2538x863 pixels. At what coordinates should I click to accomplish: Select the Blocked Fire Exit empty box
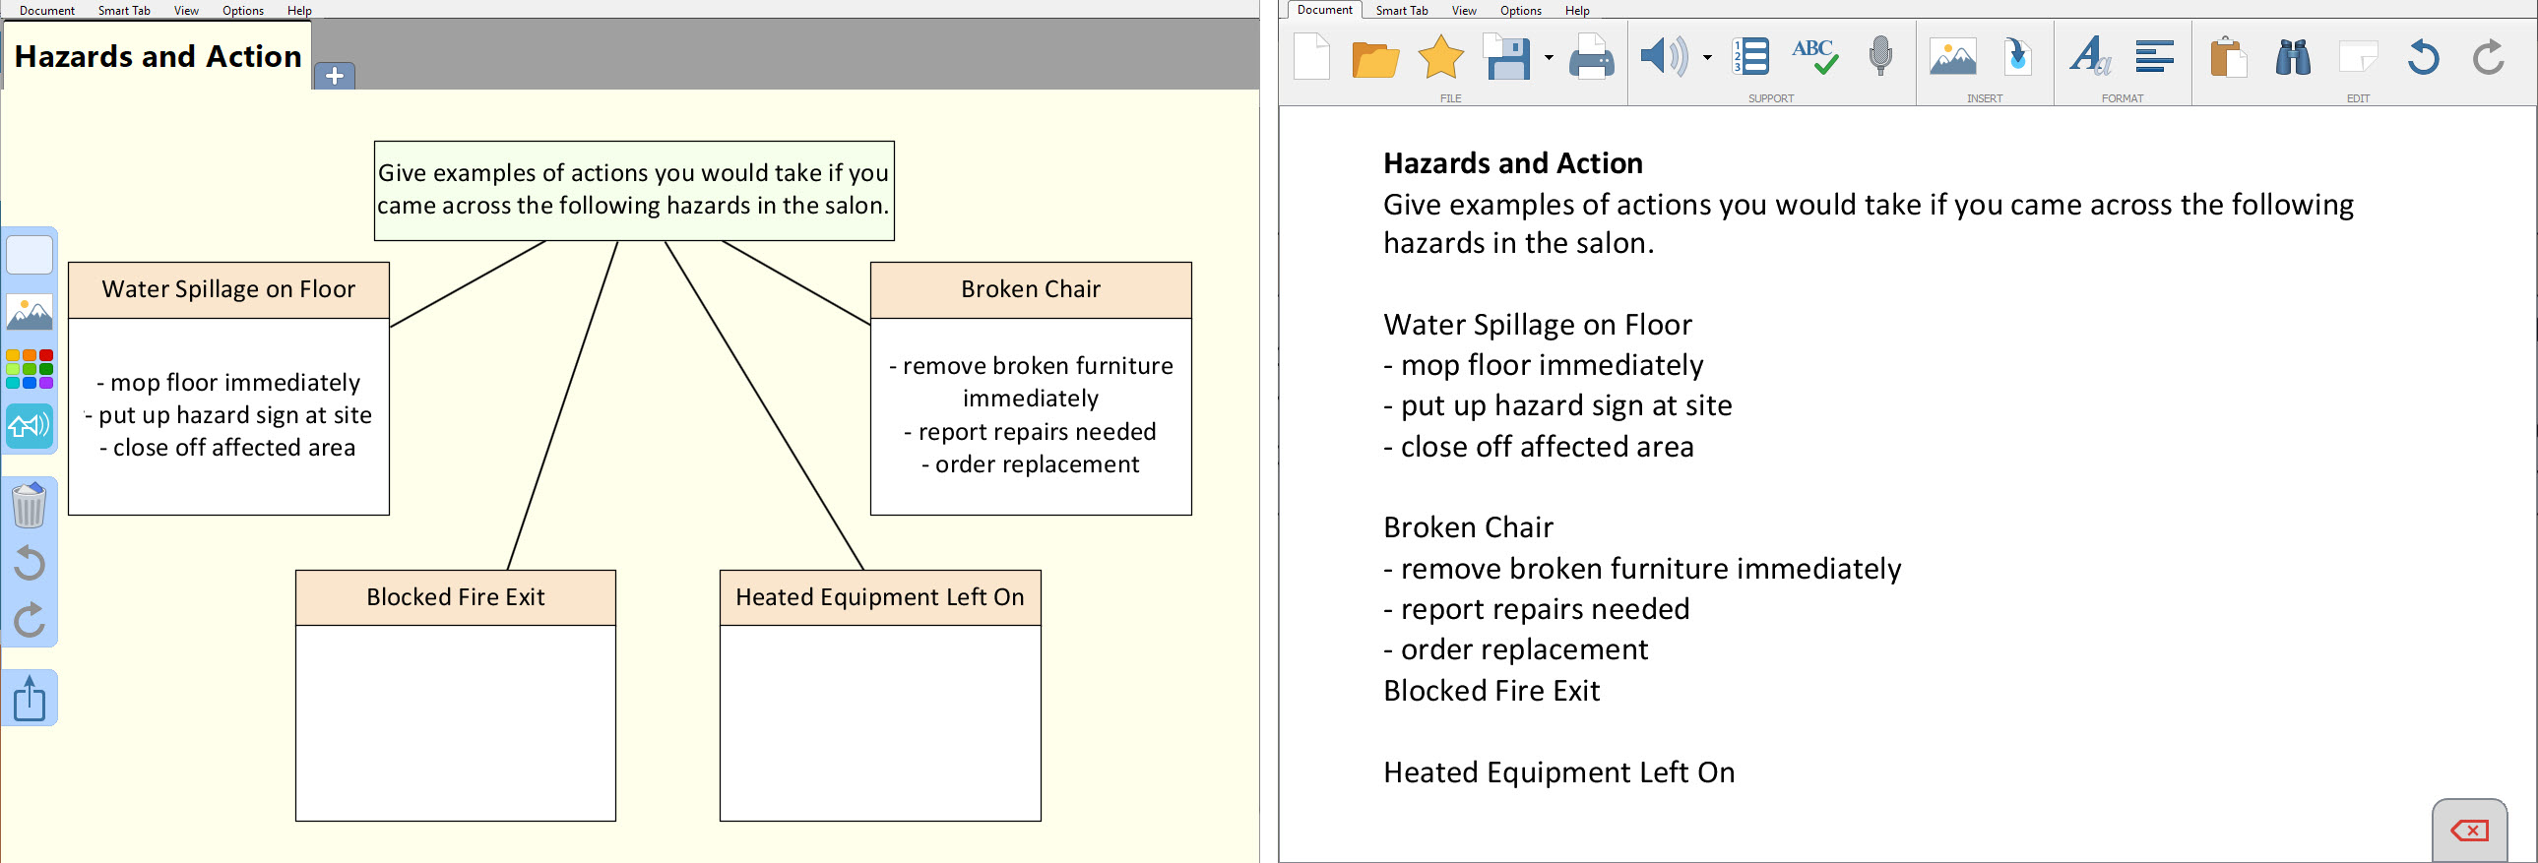click(455, 722)
